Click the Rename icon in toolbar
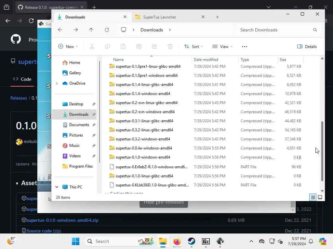This screenshot has width=333, height=249. pos(139,47)
